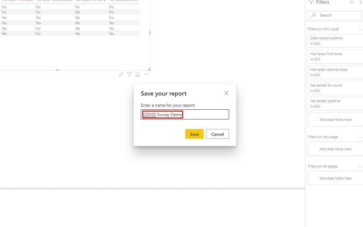Image resolution: width=363 pixels, height=227 pixels.
Task: Close the Save your report dialog
Action: pos(226,93)
